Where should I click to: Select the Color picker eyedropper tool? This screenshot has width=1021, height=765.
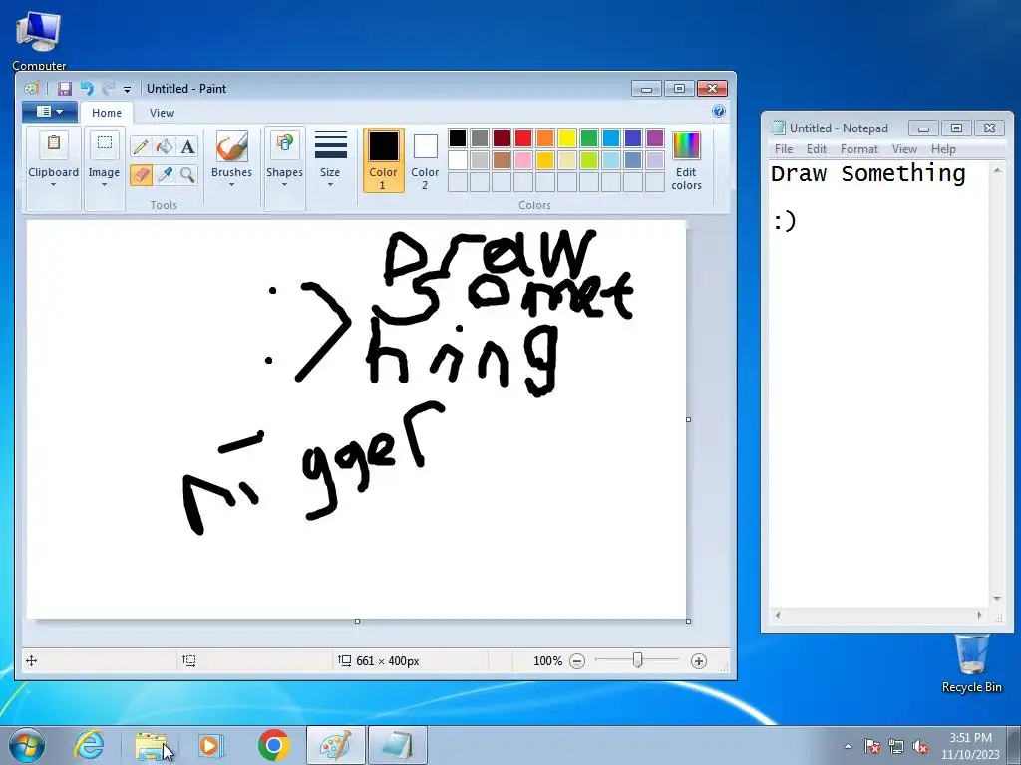tap(165, 174)
